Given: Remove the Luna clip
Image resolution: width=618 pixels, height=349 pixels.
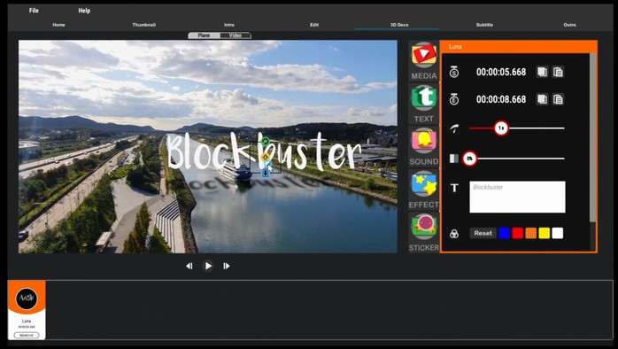Looking at the screenshot, I should click(x=27, y=335).
